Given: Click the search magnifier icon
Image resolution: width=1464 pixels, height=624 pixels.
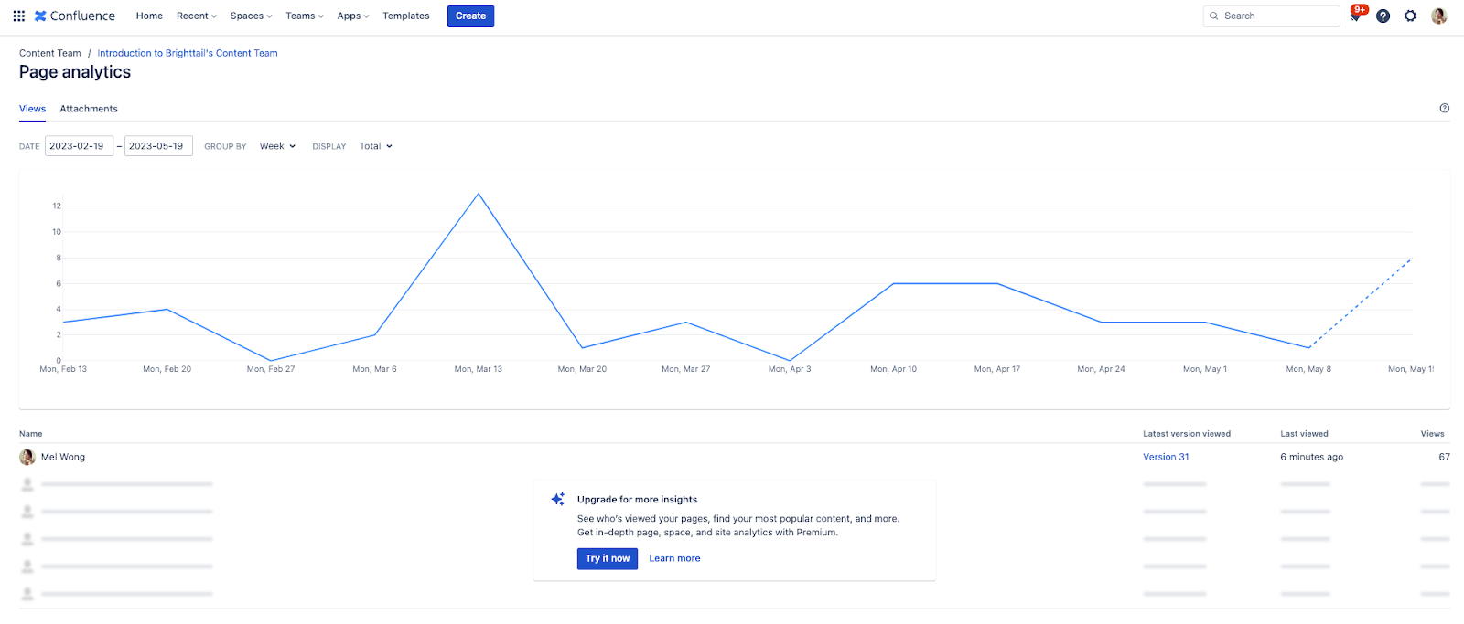Looking at the screenshot, I should click(x=1214, y=16).
